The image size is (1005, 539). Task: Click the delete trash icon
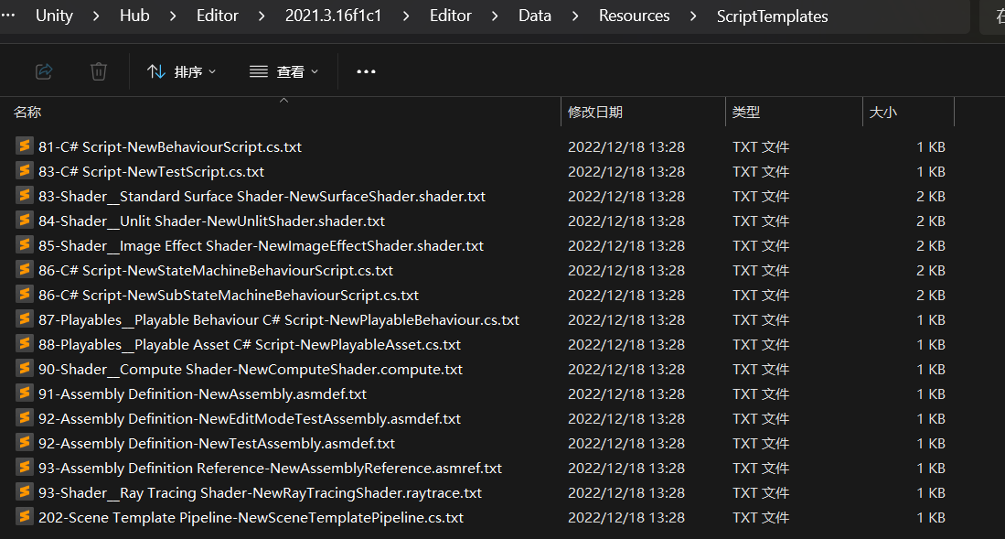click(x=99, y=71)
